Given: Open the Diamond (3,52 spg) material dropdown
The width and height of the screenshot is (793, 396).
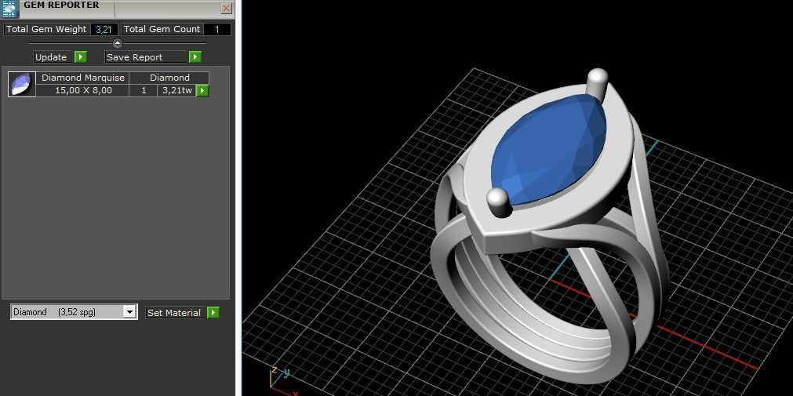Looking at the screenshot, I should 74,312.
